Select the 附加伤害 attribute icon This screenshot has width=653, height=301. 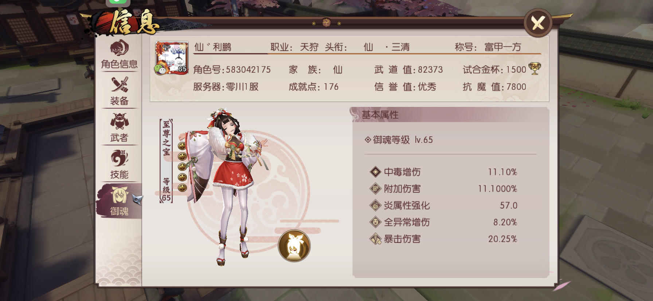(375, 188)
